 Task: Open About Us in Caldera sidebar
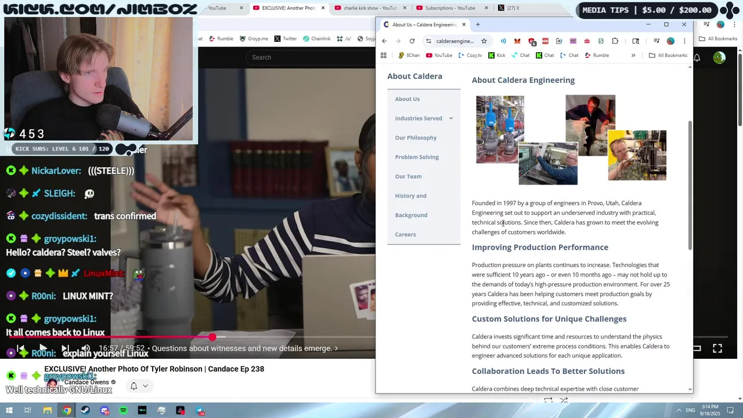tap(407, 99)
